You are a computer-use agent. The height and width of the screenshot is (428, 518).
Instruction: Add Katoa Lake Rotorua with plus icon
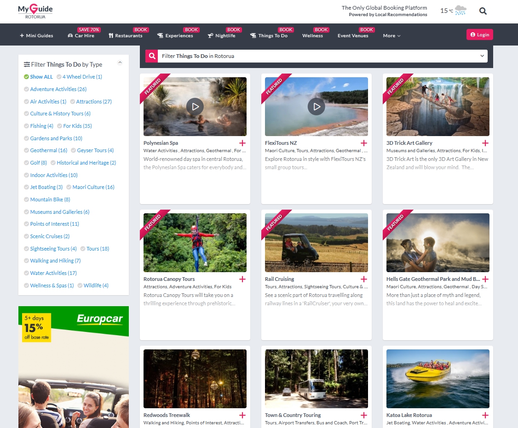(x=485, y=415)
